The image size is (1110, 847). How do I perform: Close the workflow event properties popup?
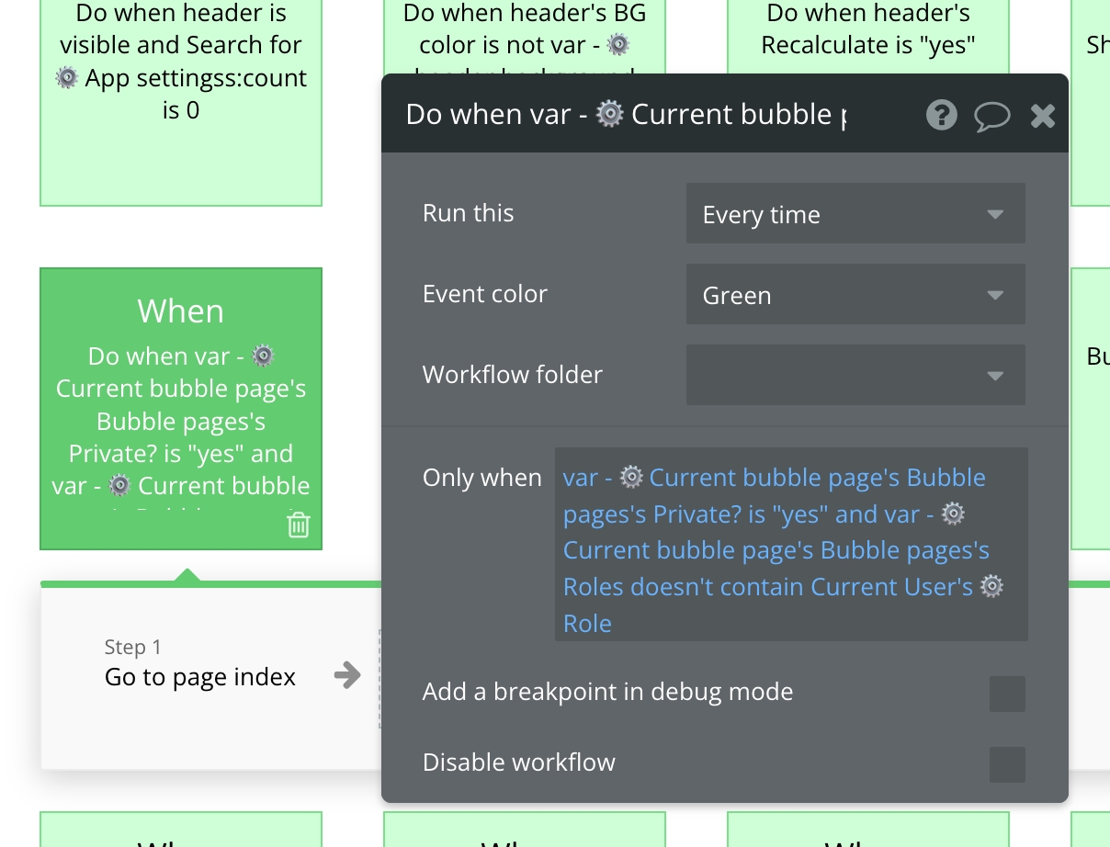pyautogui.click(x=1042, y=116)
